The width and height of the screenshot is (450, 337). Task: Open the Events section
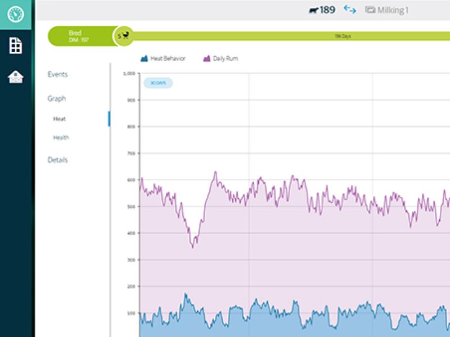(x=57, y=74)
